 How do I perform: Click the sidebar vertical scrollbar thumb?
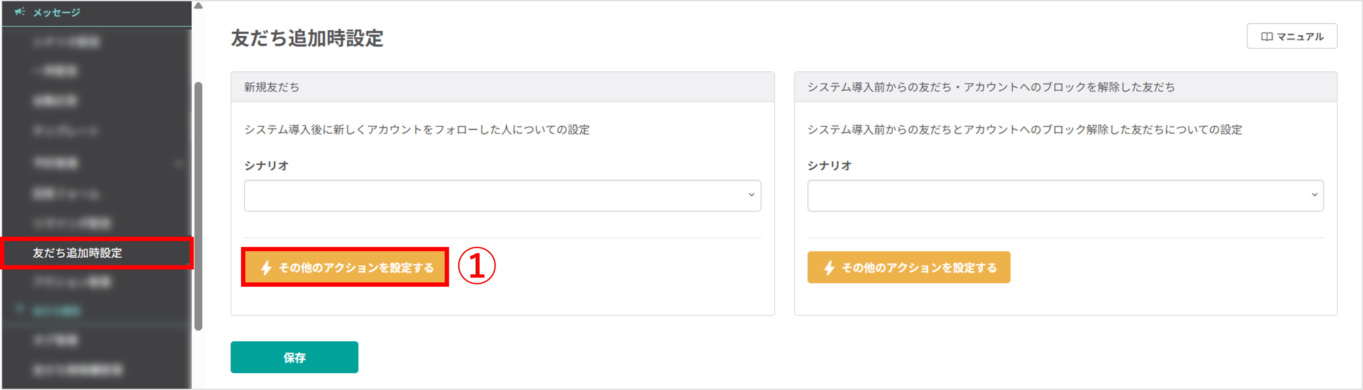tap(198, 206)
